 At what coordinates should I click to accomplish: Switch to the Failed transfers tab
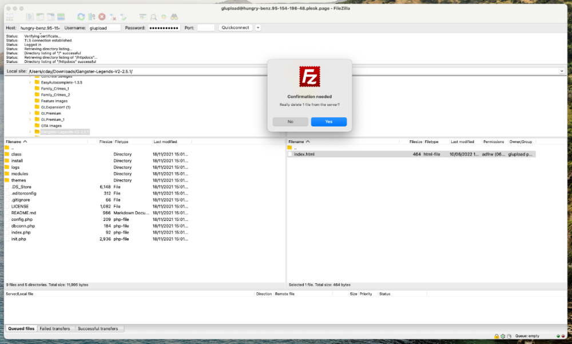click(x=55, y=329)
